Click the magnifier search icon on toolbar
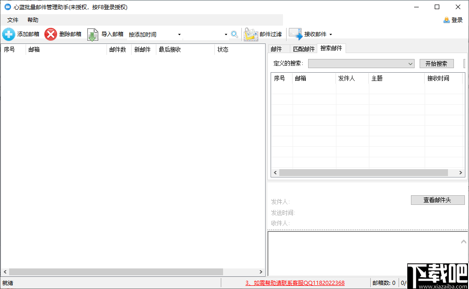Image resolution: width=469 pixels, height=289 pixels. click(234, 34)
